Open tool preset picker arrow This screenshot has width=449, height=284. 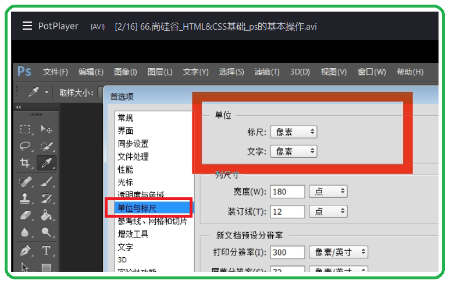[47, 93]
